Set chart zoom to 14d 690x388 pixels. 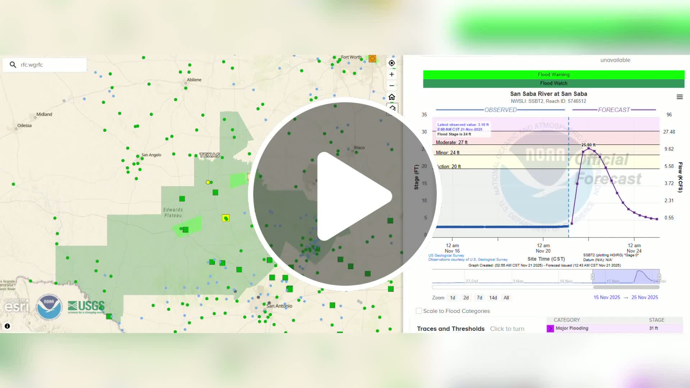pyautogui.click(x=493, y=297)
